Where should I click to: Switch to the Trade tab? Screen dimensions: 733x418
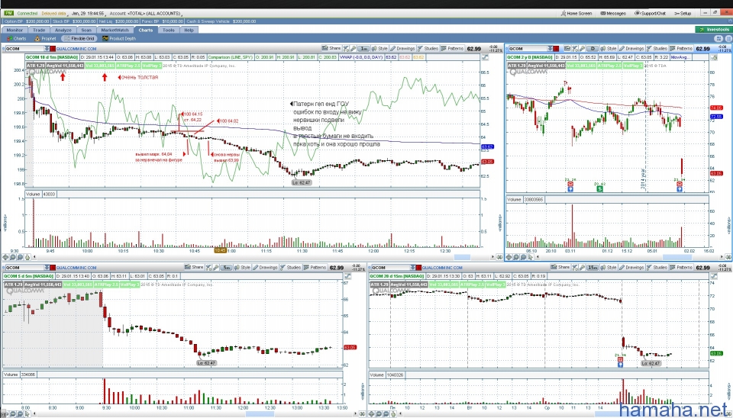[x=39, y=30]
